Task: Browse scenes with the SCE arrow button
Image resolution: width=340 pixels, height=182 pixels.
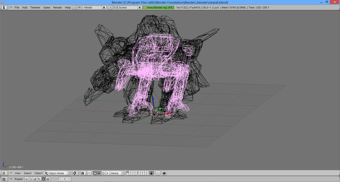Action: (110, 7)
